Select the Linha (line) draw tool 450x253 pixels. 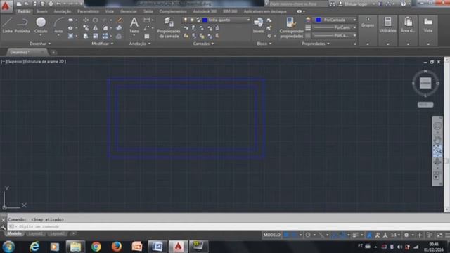tap(7, 25)
